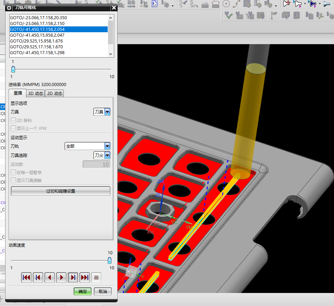Image resolution: width=334 pixels, height=306 pixels.
Task: Toggle the 显示上一个 IPW checkbox
Action: pyautogui.click(x=13, y=128)
